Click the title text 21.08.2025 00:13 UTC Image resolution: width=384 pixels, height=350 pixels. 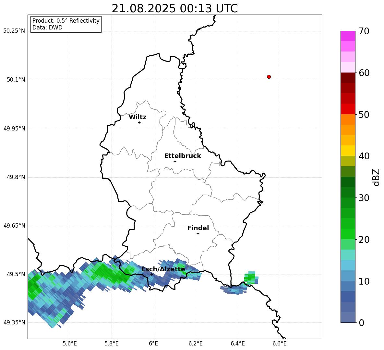(x=174, y=8)
